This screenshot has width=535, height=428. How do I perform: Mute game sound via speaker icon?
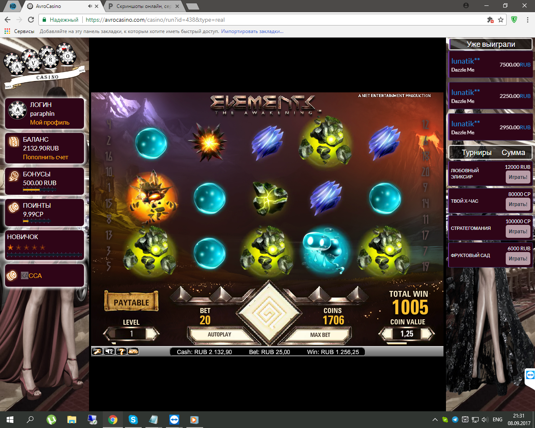pyautogui.click(x=109, y=352)
